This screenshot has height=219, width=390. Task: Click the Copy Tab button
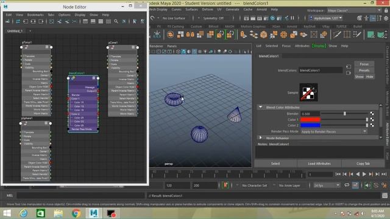363,164
